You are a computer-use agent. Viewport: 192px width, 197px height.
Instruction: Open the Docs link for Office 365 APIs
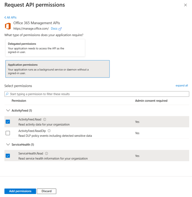(54, 29)
